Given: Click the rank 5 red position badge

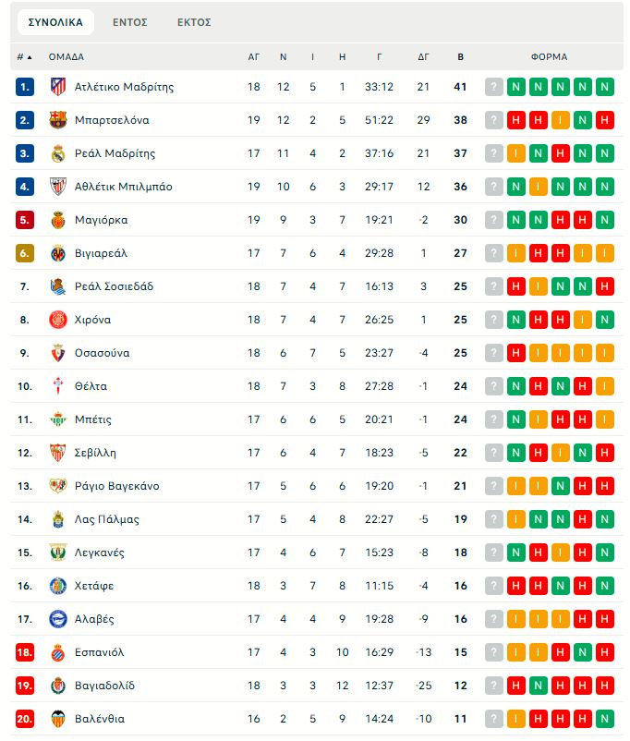Looking at the screenshot, I should [x=25, y=220].
